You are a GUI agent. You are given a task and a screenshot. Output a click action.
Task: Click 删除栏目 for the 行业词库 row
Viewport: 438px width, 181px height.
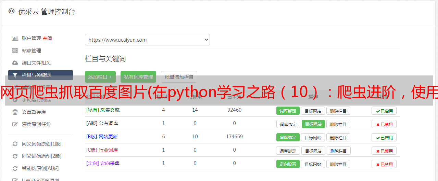(x=338, y=151)
